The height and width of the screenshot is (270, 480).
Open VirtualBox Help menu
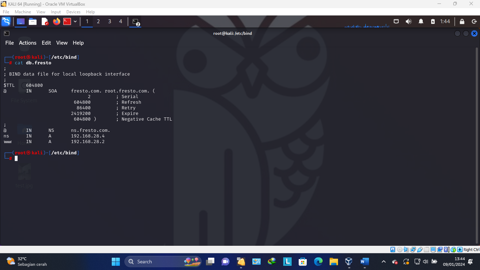point(90,12)
